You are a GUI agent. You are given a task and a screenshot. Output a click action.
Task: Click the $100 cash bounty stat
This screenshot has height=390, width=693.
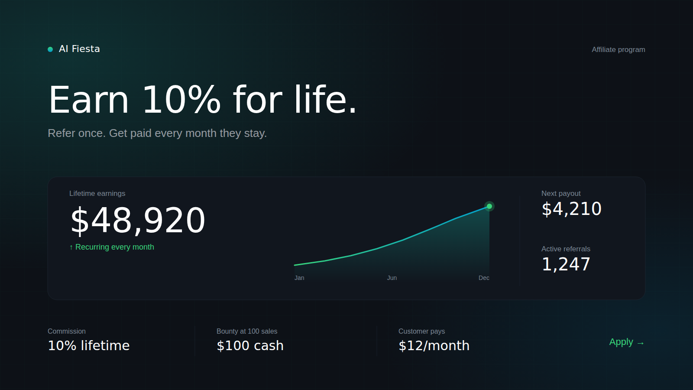pos(250,345)
